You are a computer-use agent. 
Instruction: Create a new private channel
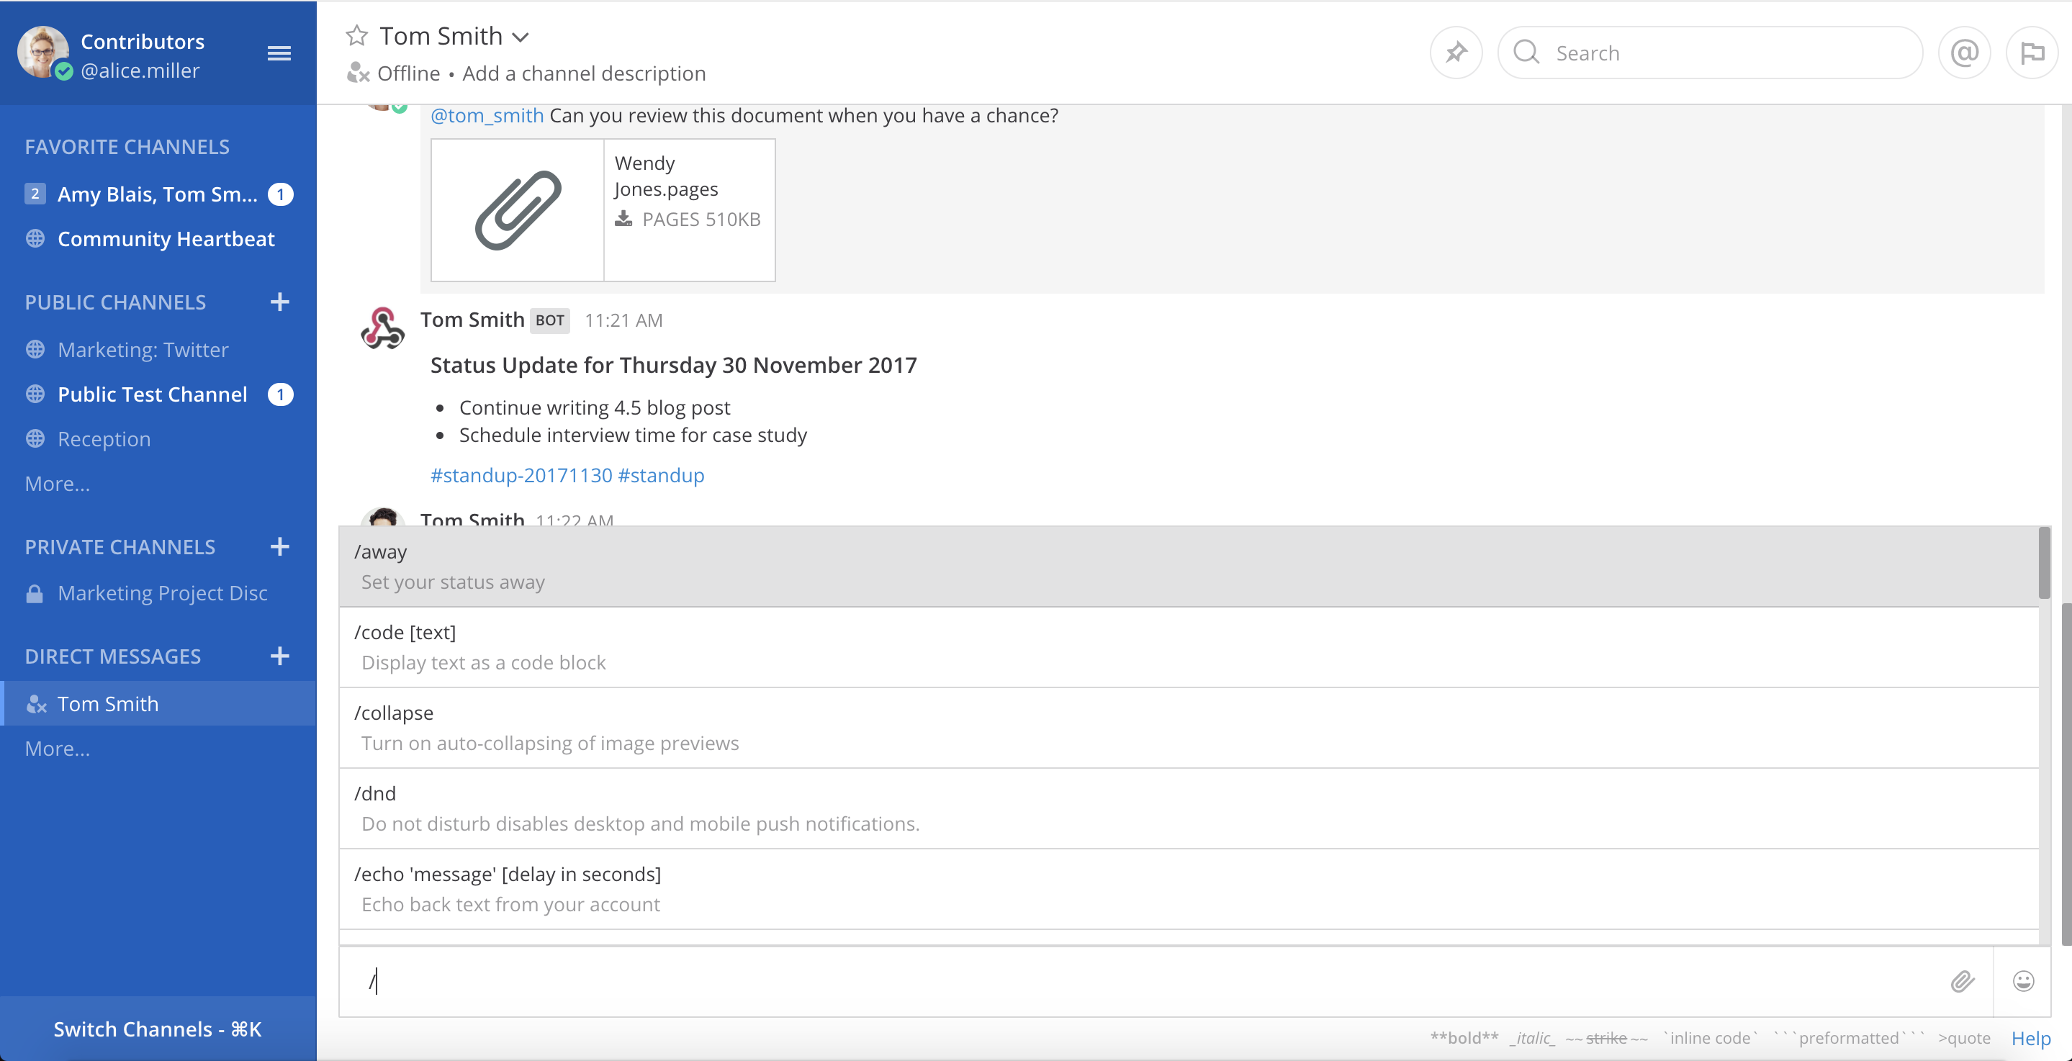coord(279,547)
